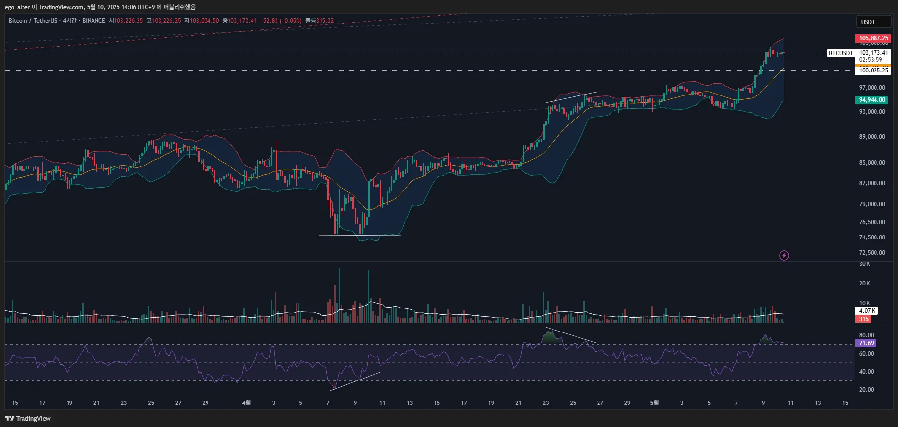This screenshot has width=898, height=427.
Task: Click the purple 71.69 RSI value label
Action: point(866,343)
